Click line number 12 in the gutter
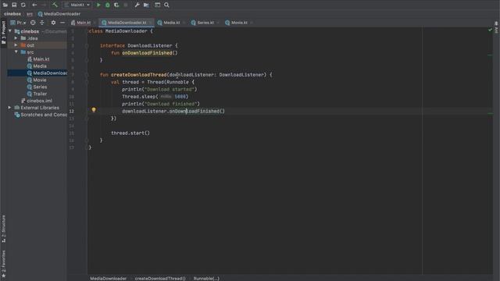Viewport: 500px width, 281px height. (71, 111)
